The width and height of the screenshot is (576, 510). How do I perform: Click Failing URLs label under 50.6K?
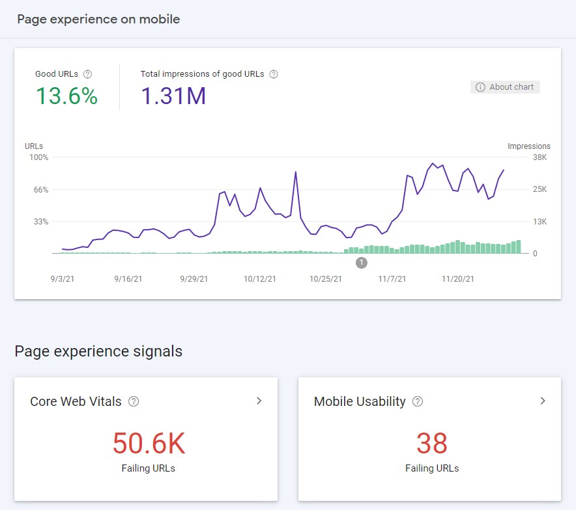coord(149,468)
